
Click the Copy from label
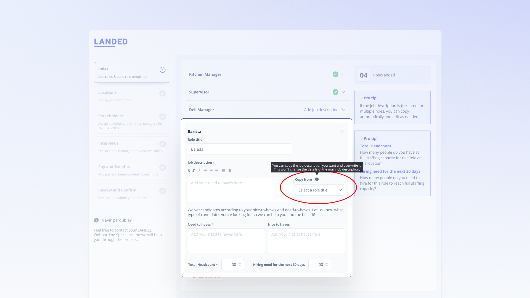tap(303, 179)
